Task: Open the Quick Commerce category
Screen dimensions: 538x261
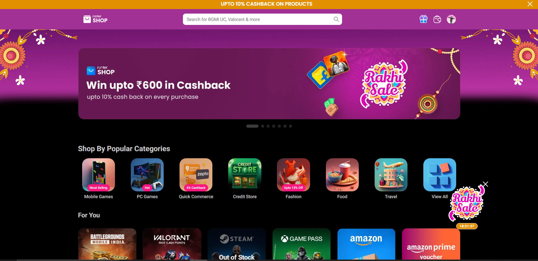Action: tap(196, 179)
